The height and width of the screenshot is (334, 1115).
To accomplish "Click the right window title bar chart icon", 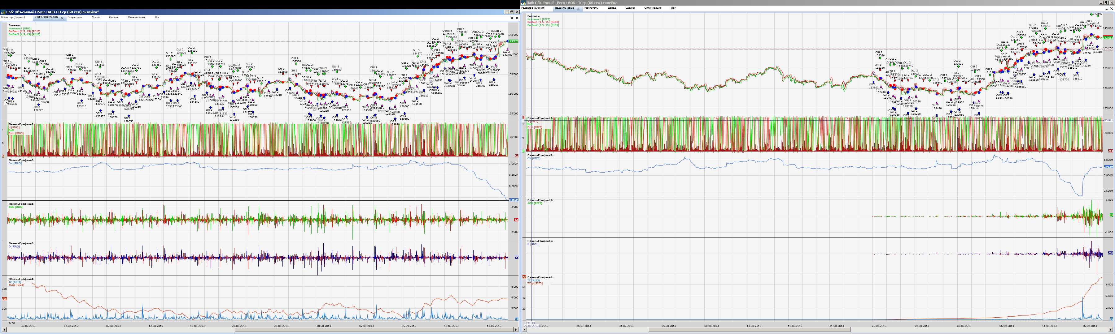I will click(523, 2).
